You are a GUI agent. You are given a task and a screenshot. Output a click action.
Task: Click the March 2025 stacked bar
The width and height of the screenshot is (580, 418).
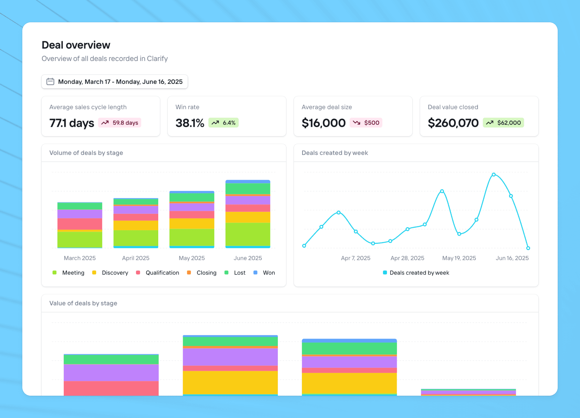click(80, 225)
